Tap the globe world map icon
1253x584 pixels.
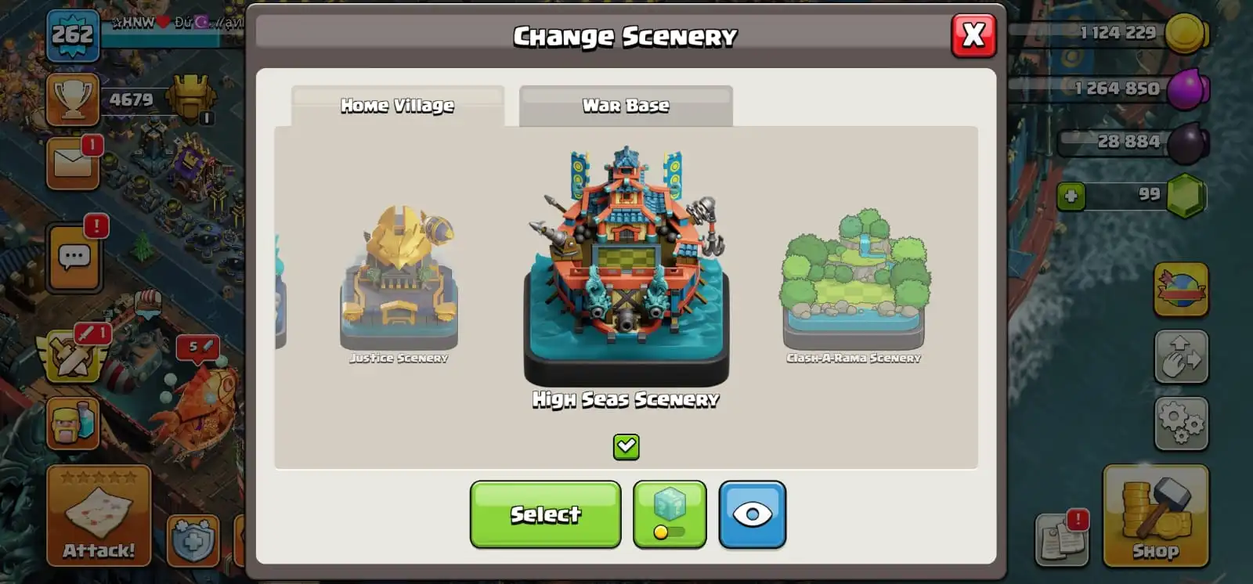coord(1181,290)
